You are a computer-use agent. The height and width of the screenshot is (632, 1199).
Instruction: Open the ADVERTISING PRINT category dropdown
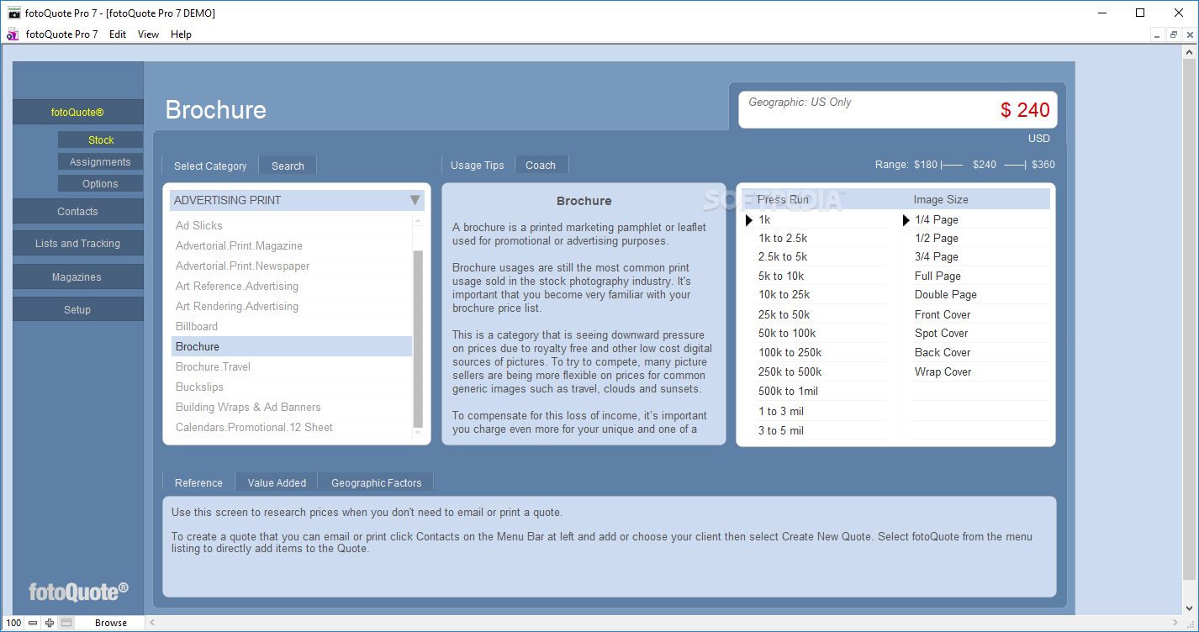click(x=297, y=200)
